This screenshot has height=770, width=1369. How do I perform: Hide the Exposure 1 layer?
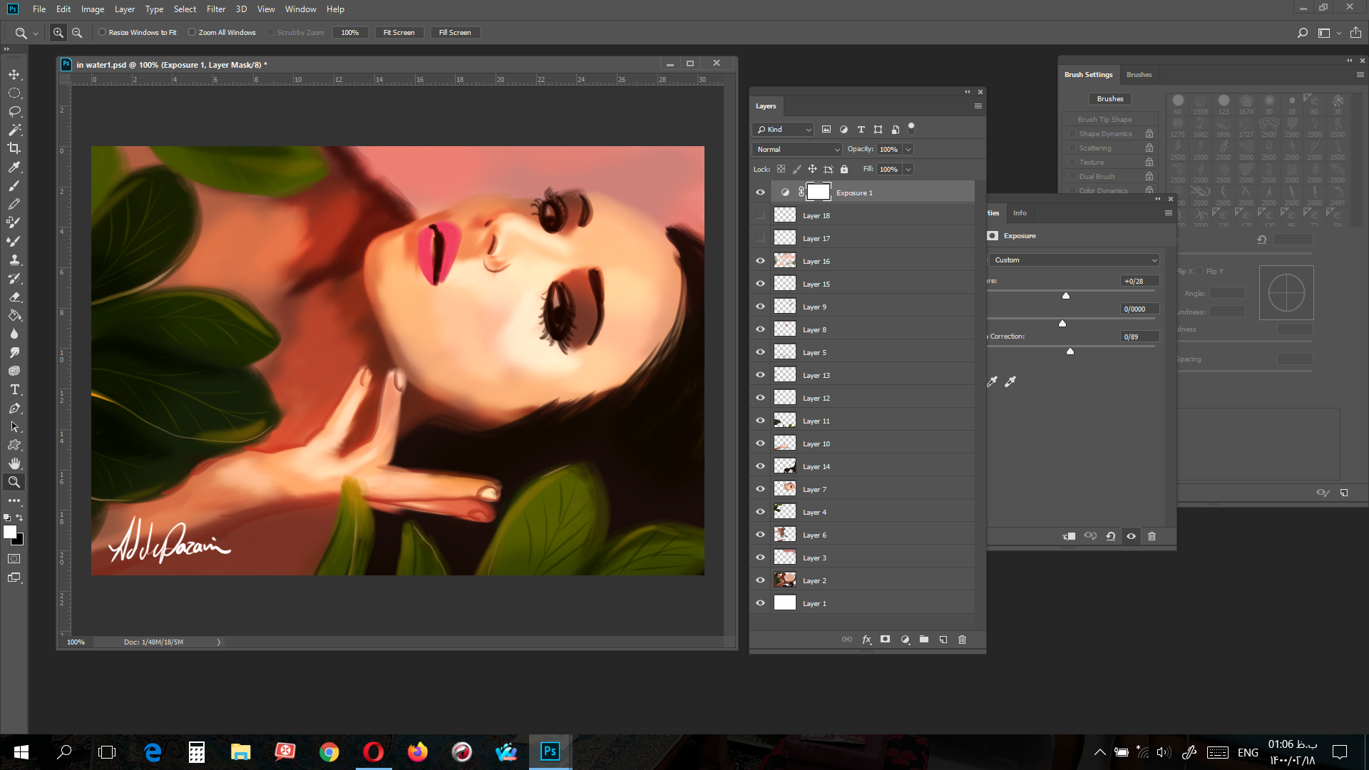click(760, 192)
